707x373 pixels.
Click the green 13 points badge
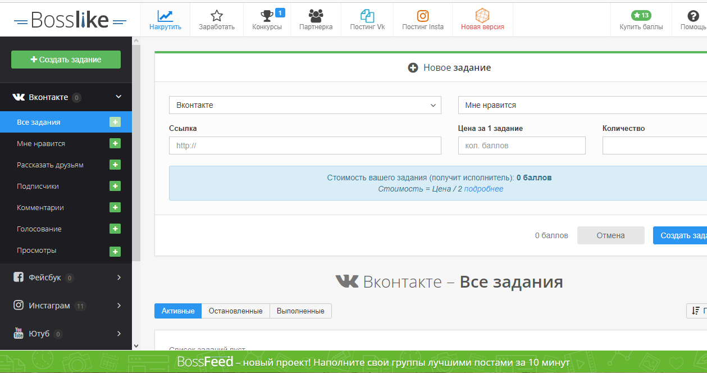tap(641, 15)
